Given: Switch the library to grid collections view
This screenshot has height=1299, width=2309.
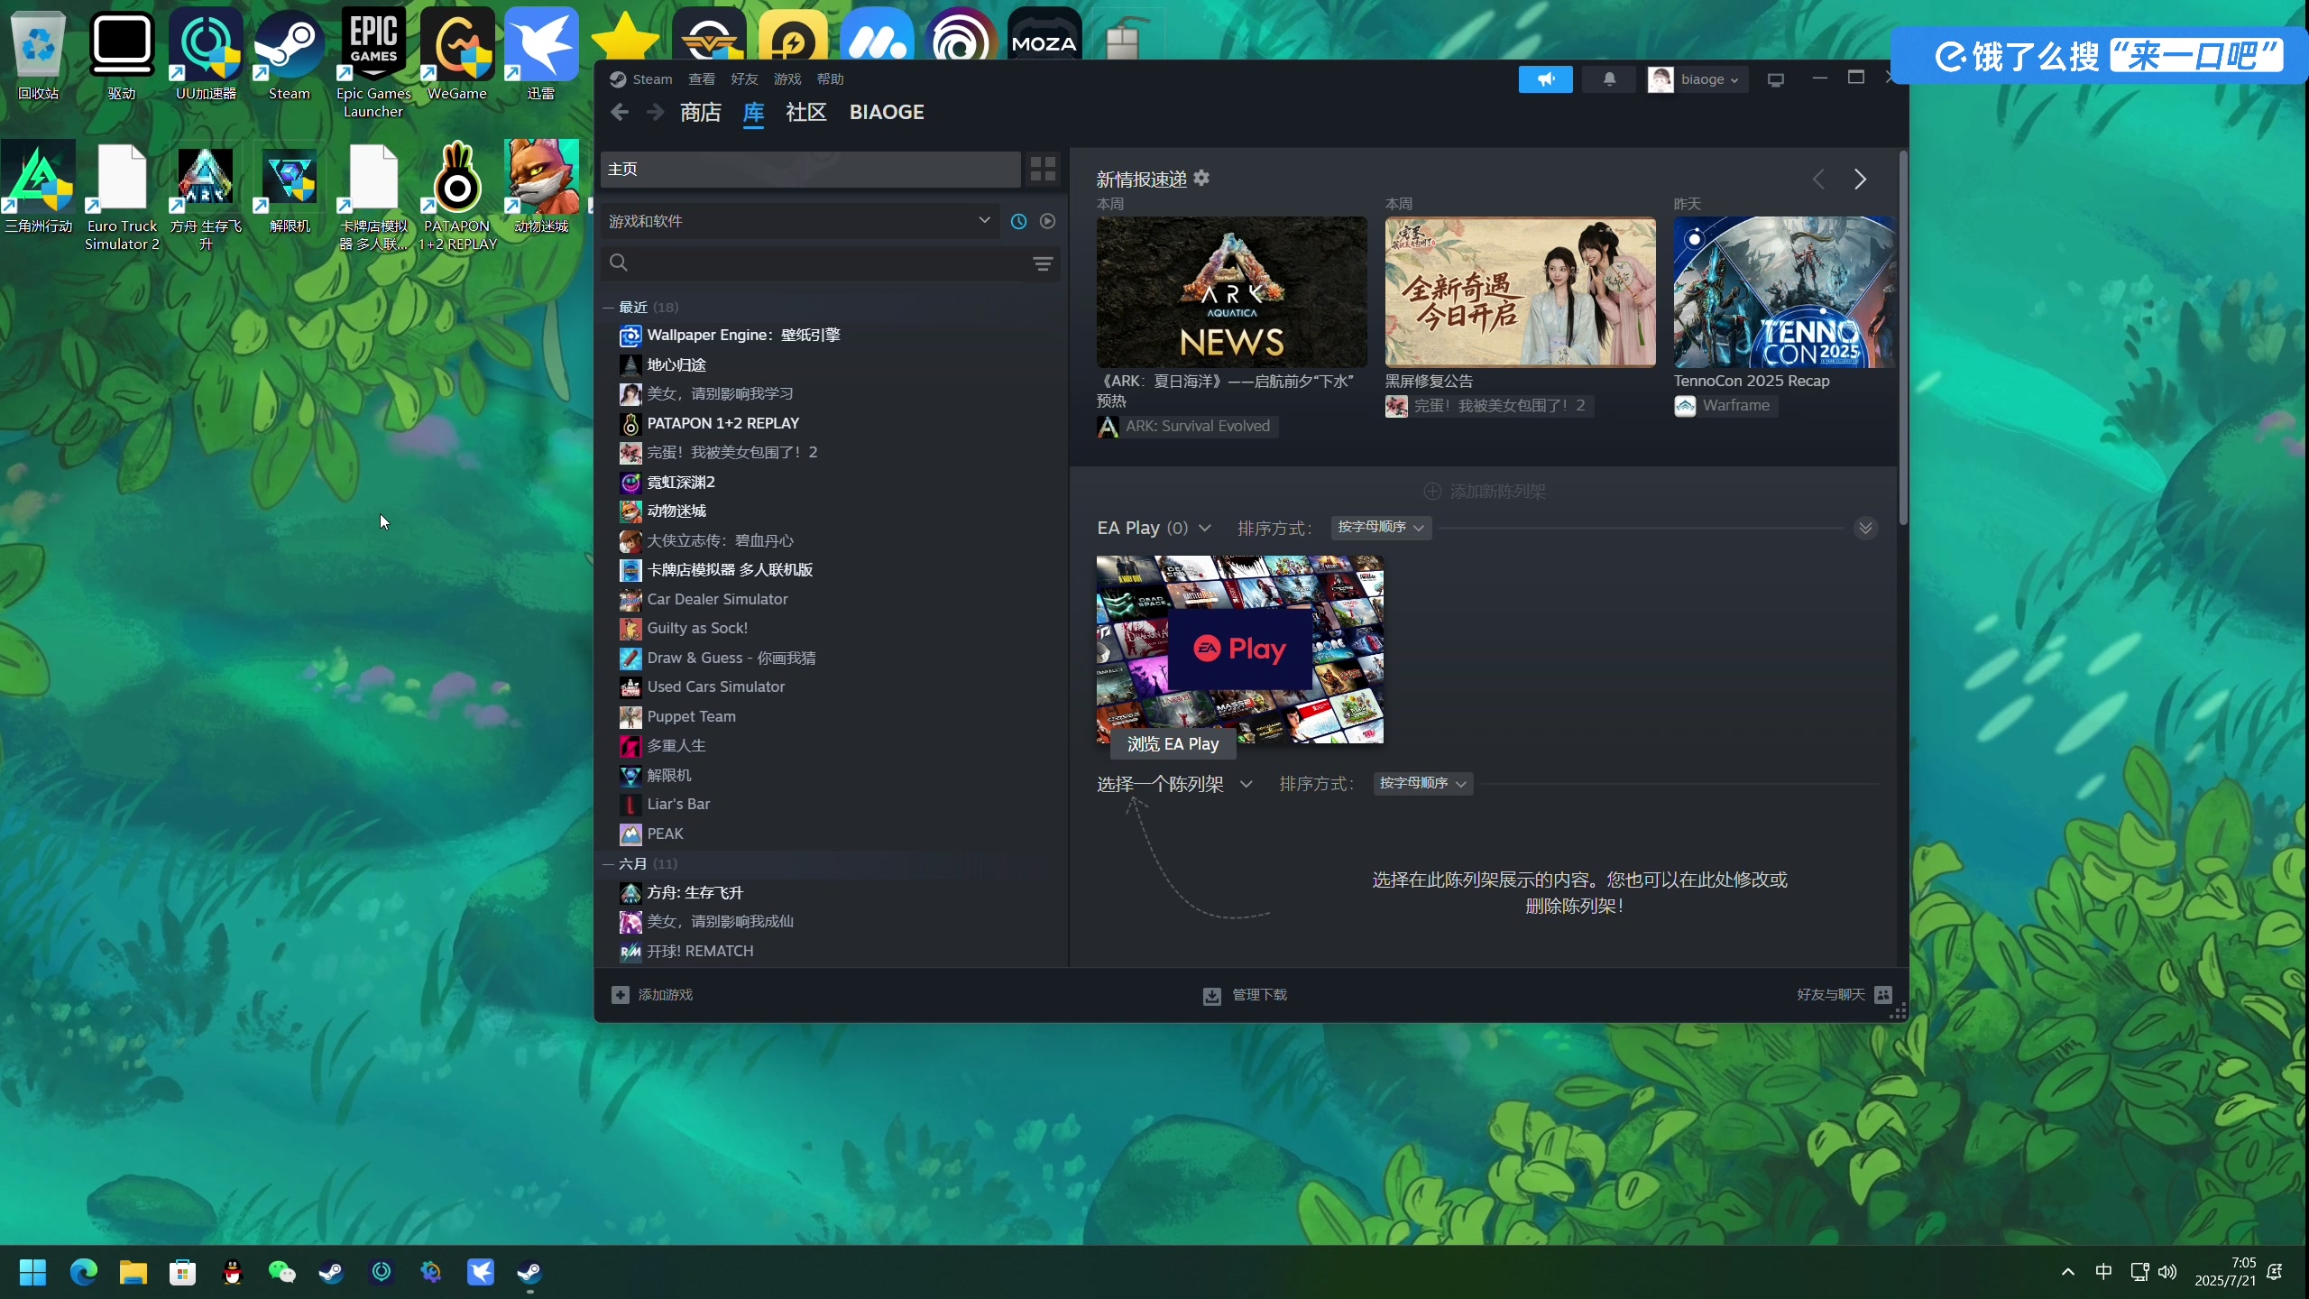Looking at the screenshot, I should click(1043, 169).
